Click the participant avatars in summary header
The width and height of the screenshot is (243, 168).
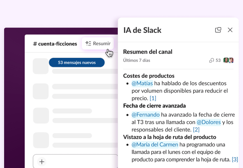click(x=228, y=60)
